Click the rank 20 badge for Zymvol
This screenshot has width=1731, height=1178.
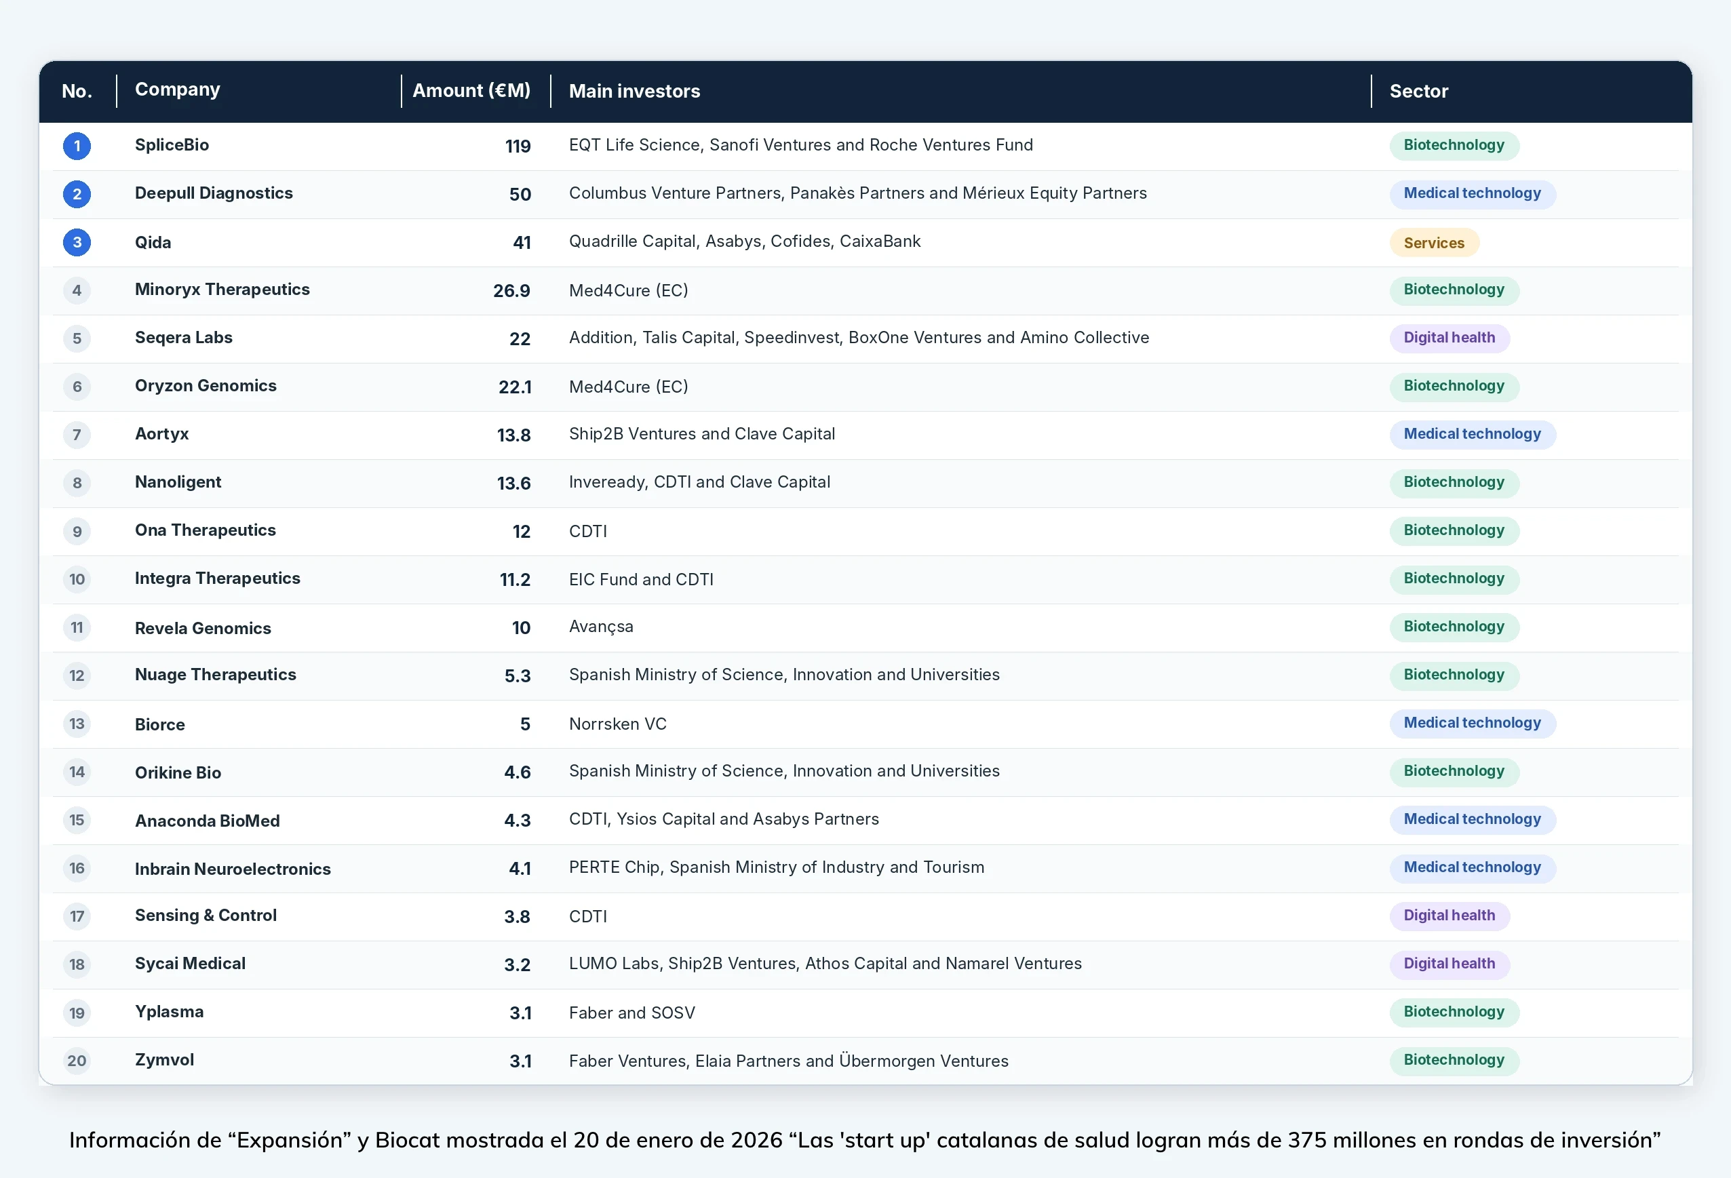tap(77, 1061)
